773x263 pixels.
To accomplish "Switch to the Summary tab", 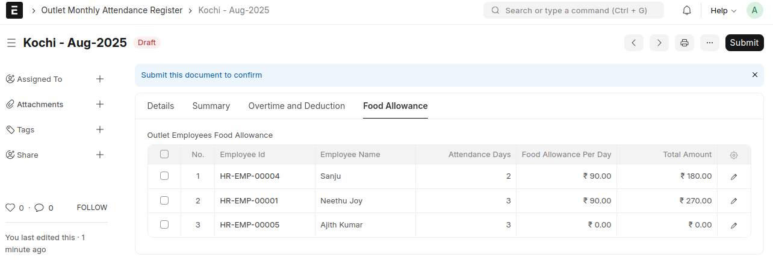I will (x=211, y=106).
